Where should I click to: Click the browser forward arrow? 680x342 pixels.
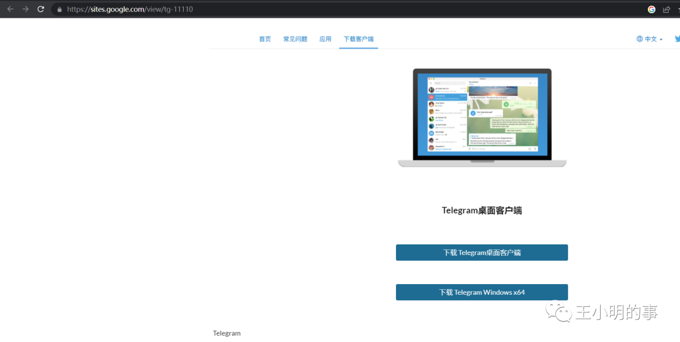(x=25, y=9)
